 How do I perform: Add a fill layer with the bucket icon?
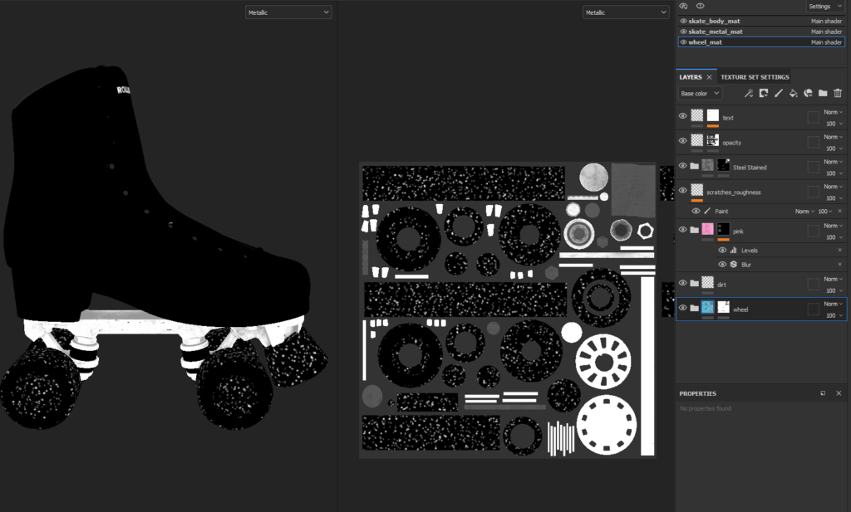pos(793,93)
